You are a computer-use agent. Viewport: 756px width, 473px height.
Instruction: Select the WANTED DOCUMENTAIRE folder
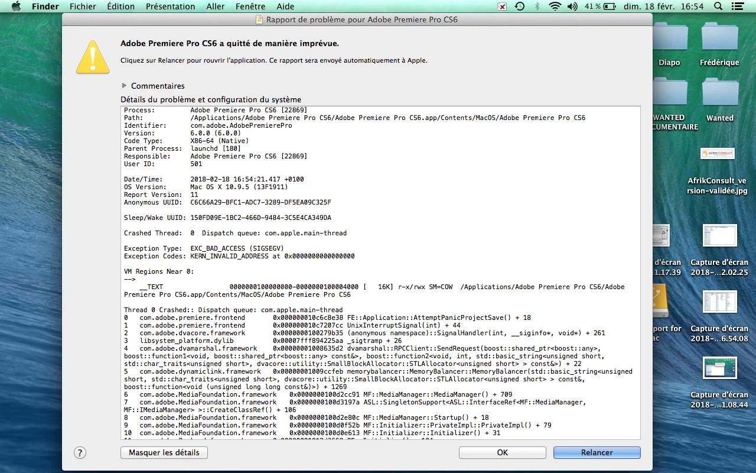(670, 93)
